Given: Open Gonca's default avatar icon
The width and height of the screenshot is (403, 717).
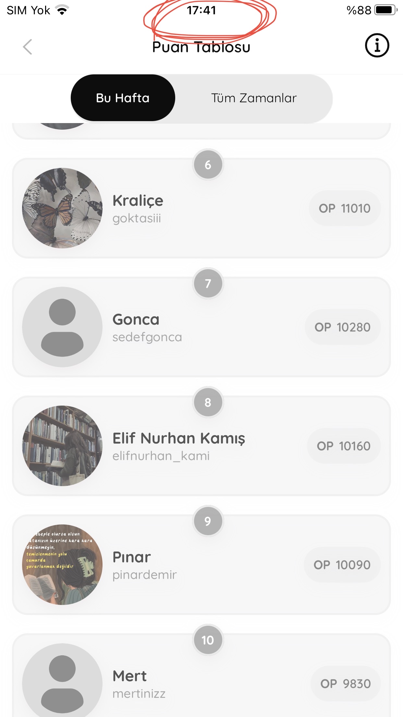Looking at the screenshot, I should click(x=62, y=327).
